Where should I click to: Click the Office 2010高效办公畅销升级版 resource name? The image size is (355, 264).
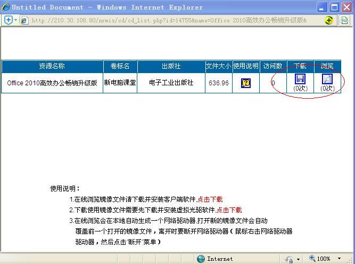point(52,83)
